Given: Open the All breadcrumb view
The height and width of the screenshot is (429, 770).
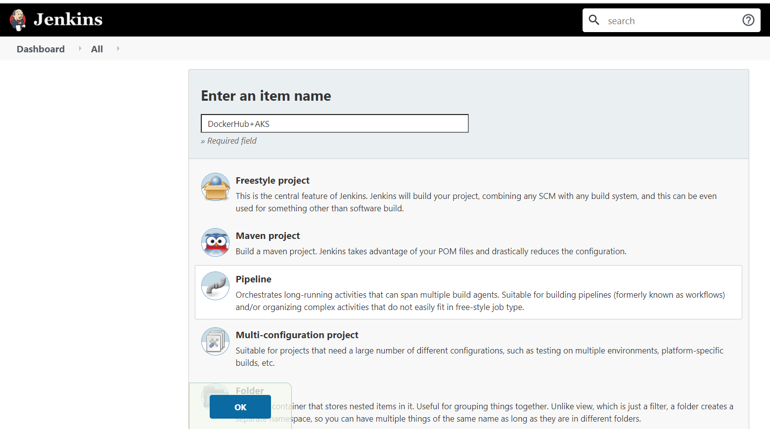Looking at the screenshot, I should click(x=97, y=49).
